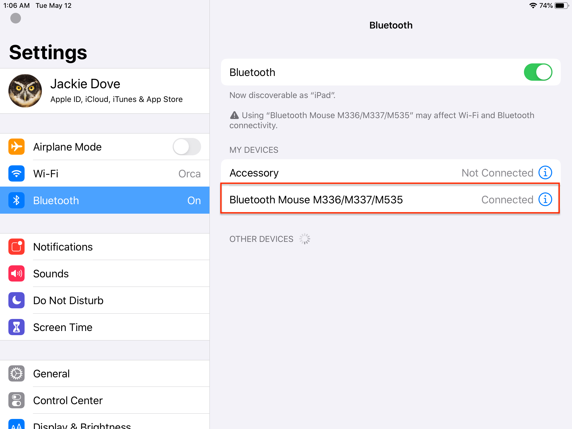Open Notifications settings
This screenshot has height=429, width=572.
(x=105, y=247)
